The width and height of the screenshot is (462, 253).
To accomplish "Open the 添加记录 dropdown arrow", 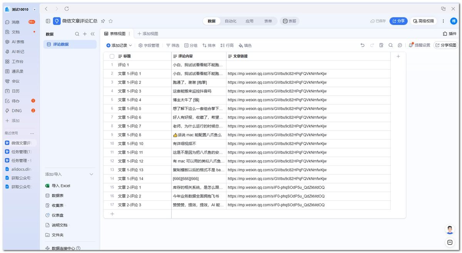I will click(x=131, y=45).
